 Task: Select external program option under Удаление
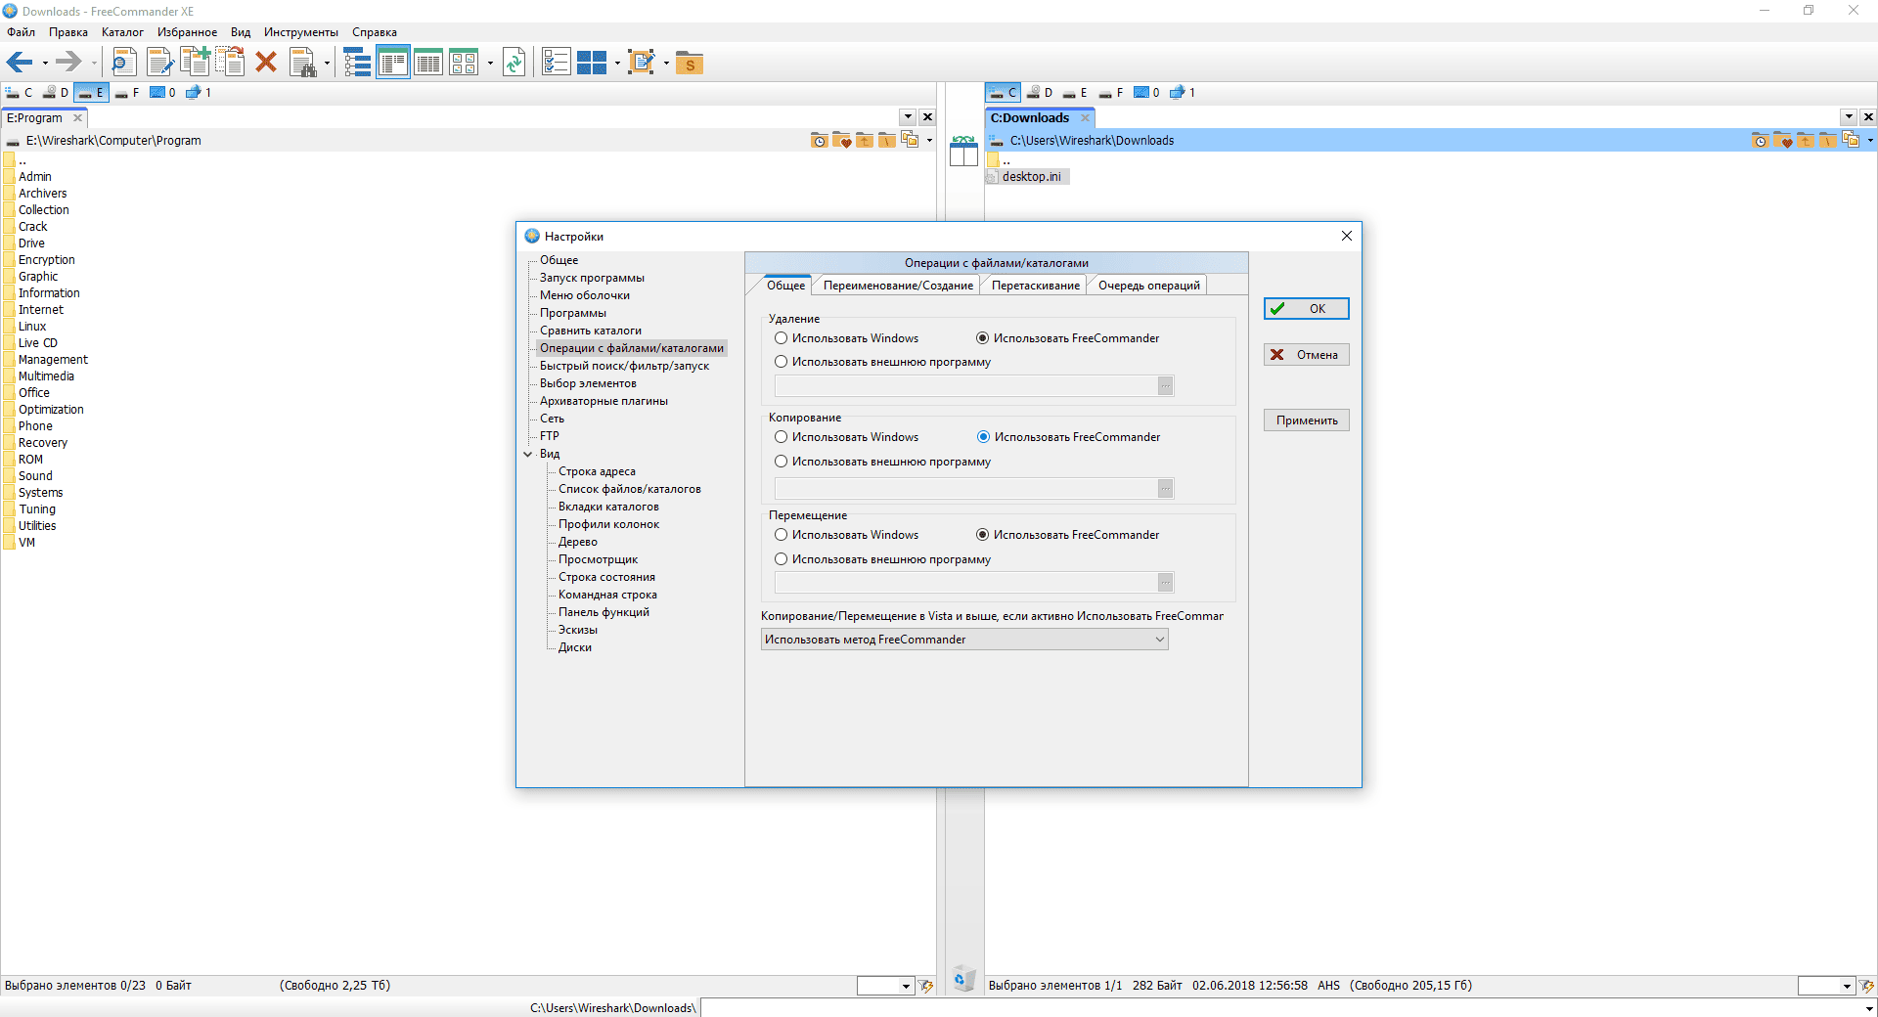tap(882, 362)
